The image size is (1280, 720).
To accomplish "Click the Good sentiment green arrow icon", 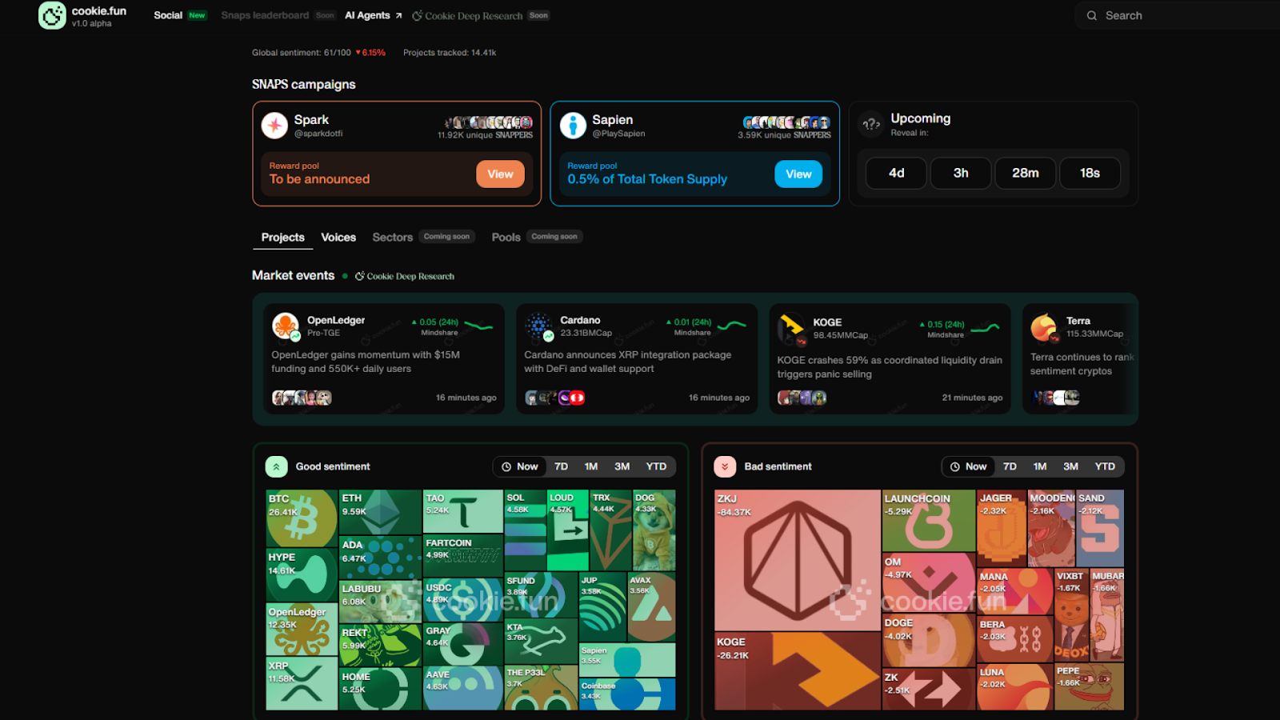I will [276, 466].
